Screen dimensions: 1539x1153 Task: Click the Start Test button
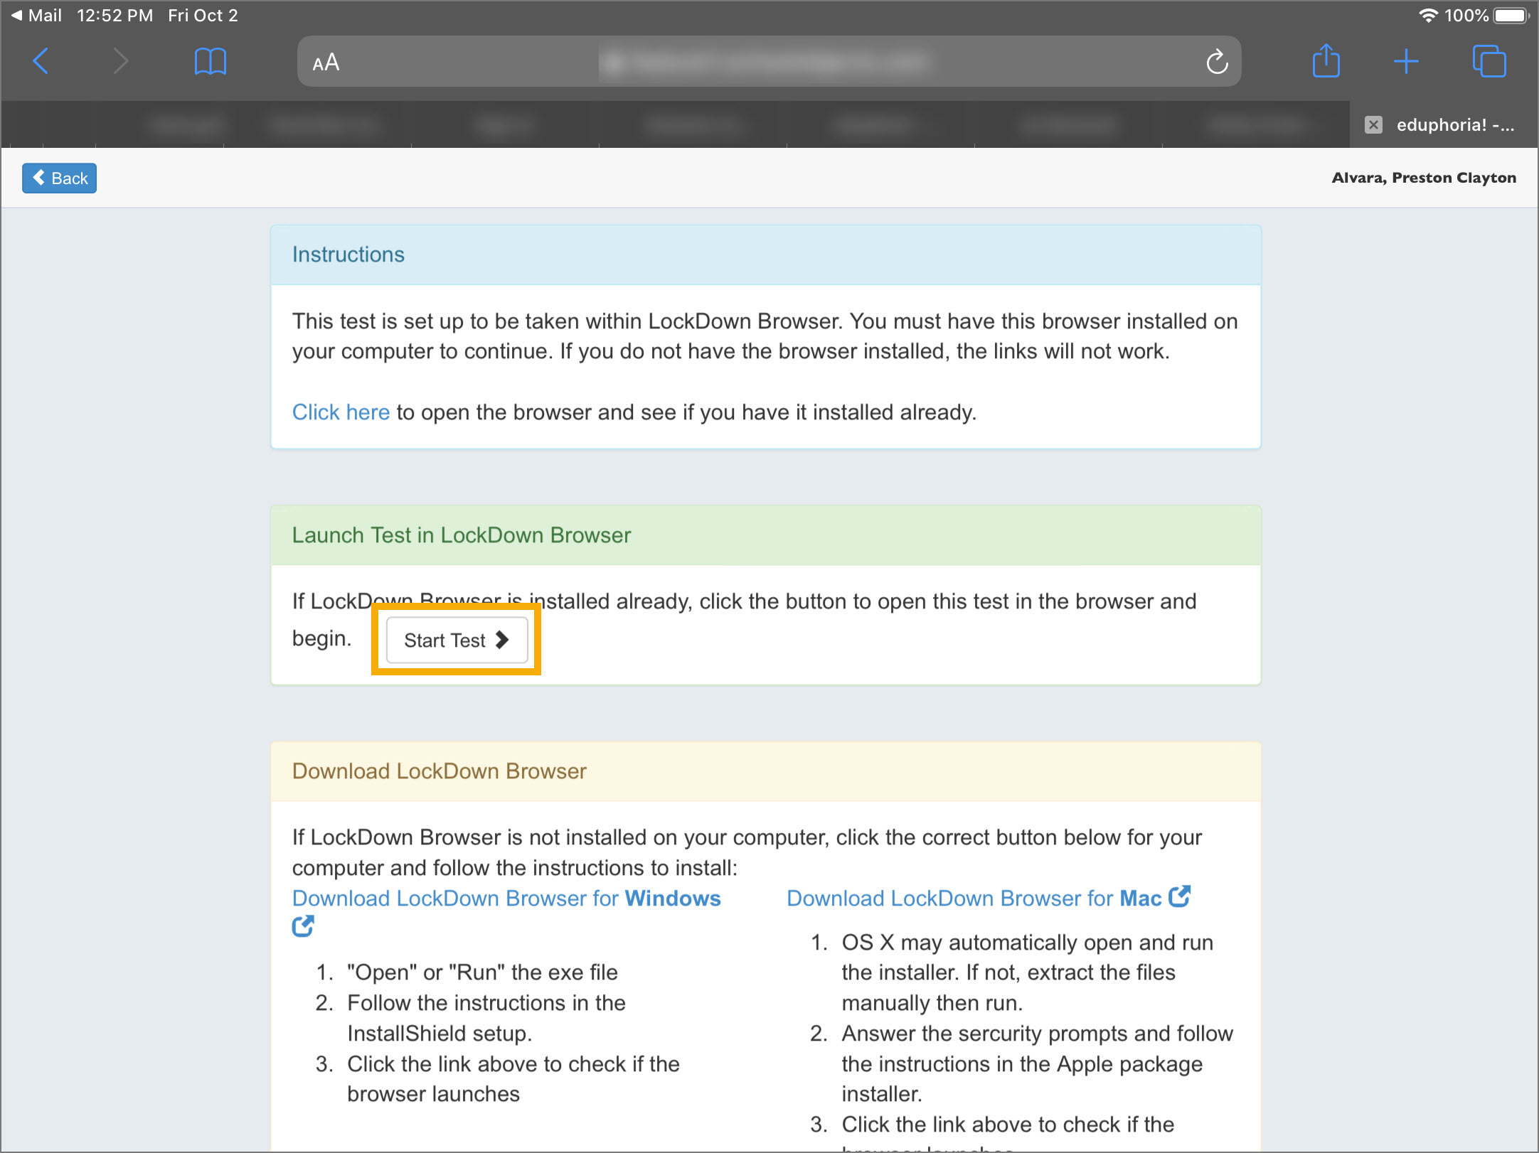tap(457, 640)
